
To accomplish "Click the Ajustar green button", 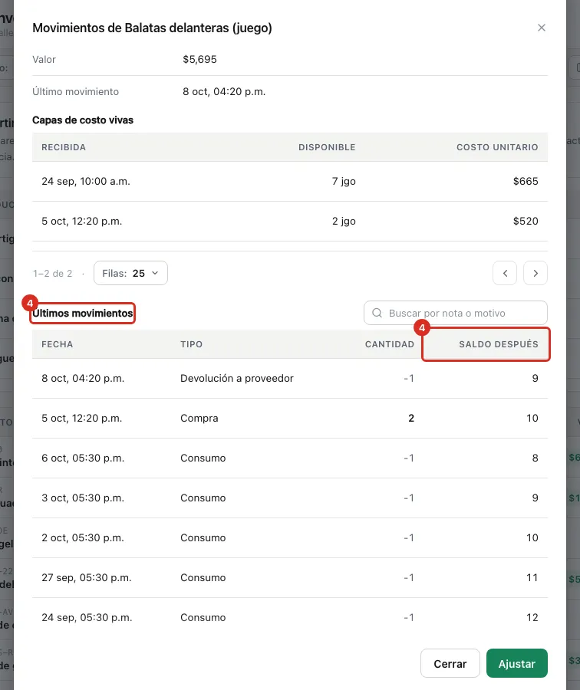I will coord(516,663).
